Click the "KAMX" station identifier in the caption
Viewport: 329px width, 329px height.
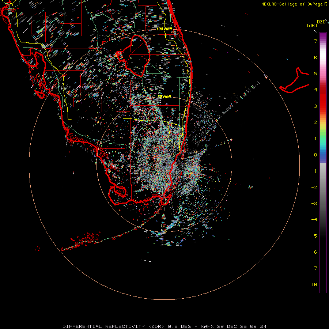coord(207,326)
